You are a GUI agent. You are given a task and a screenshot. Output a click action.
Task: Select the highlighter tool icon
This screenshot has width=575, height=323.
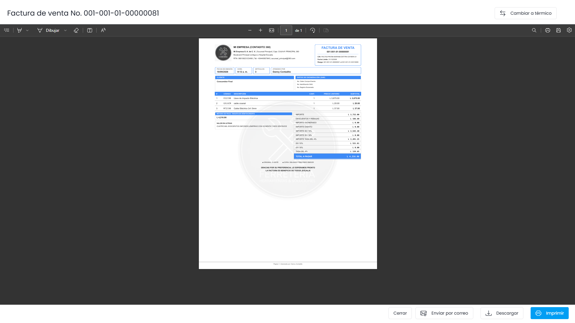tap(19, 30)
